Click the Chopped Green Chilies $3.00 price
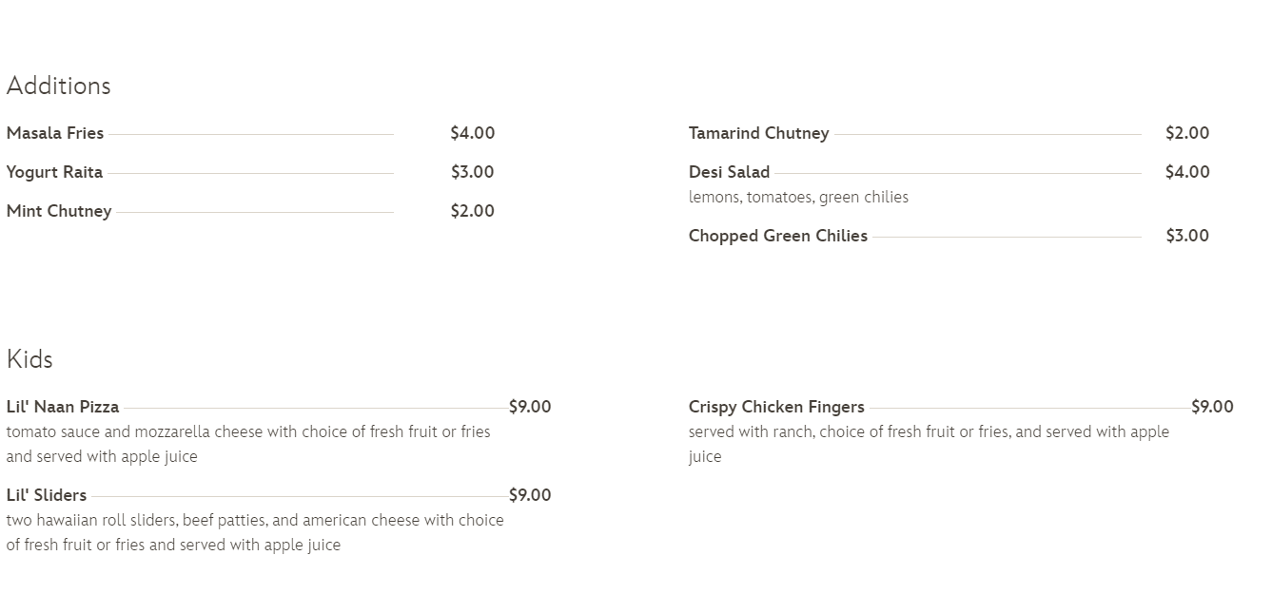The height and width of the screenshot is (613, 1272). pyautogui.click(x=1187, y=236)
